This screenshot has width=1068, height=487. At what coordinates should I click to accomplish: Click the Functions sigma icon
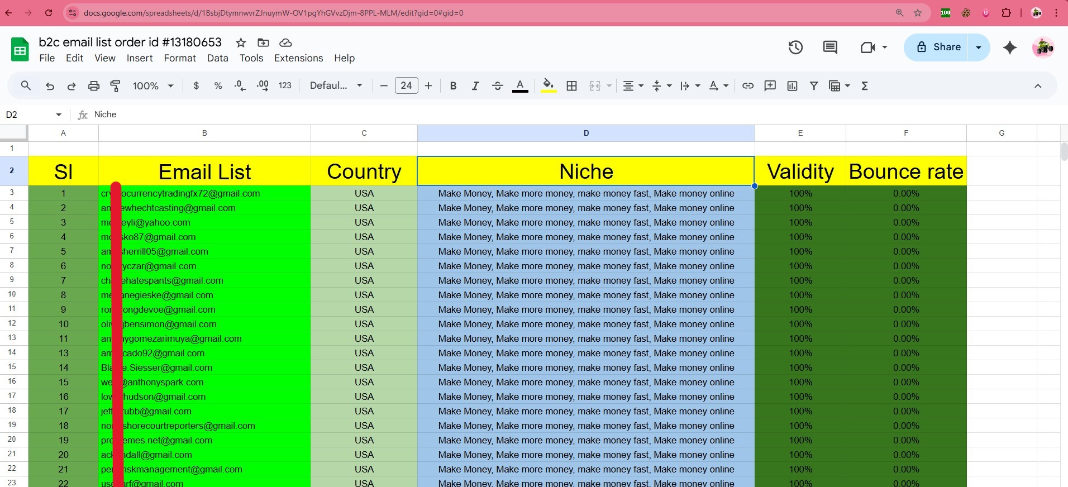coord(864,85)
